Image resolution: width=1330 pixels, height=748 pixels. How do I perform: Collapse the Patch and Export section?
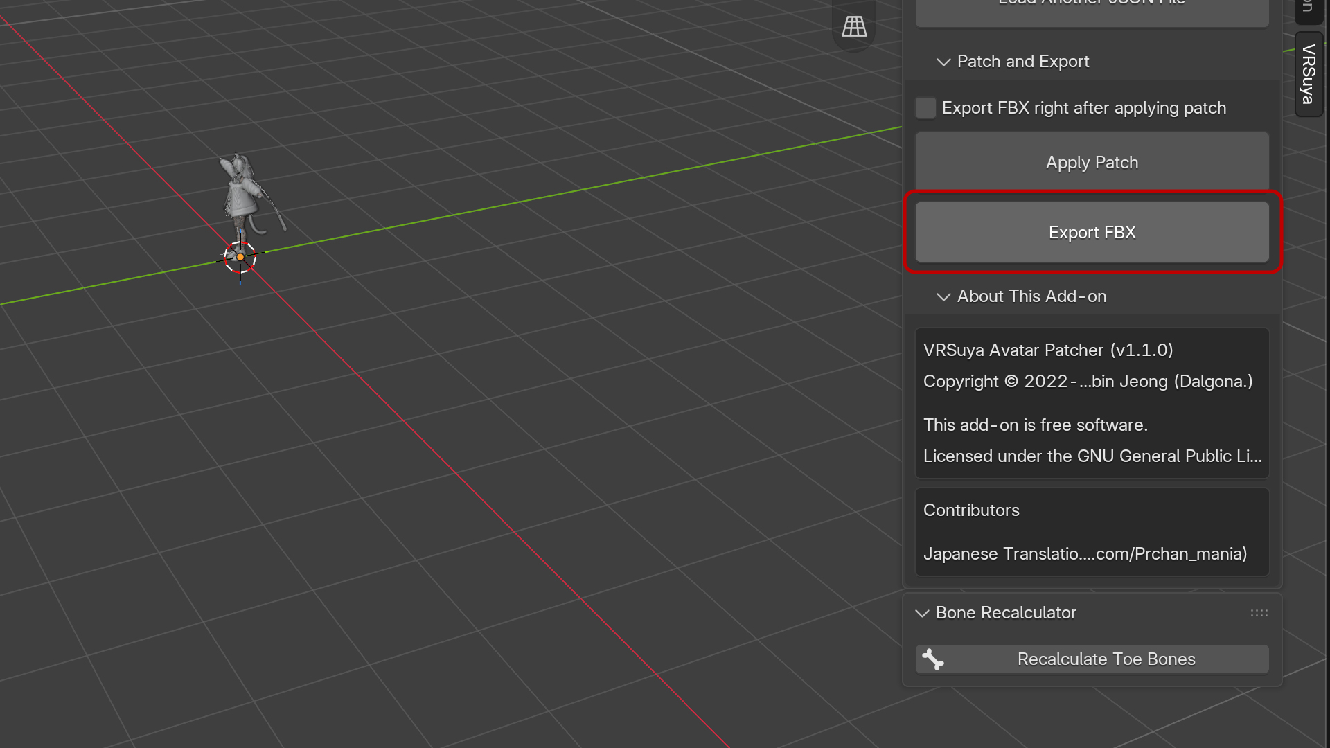(x=943, y=62)
